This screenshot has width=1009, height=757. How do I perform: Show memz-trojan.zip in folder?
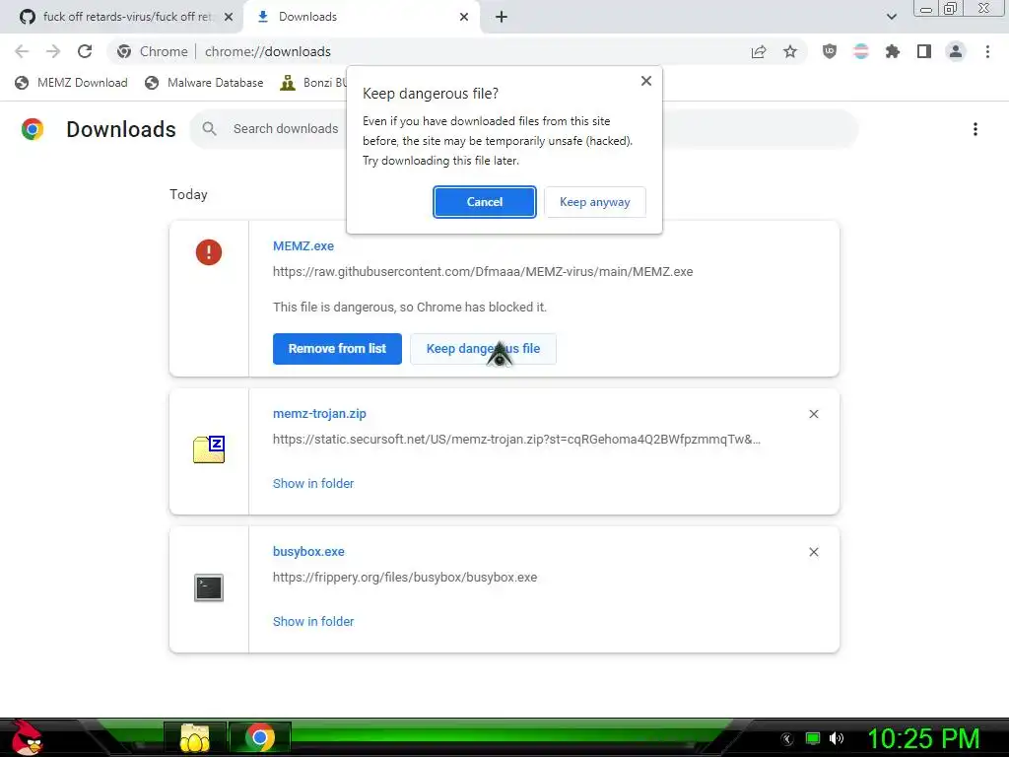tap(313, 483)
